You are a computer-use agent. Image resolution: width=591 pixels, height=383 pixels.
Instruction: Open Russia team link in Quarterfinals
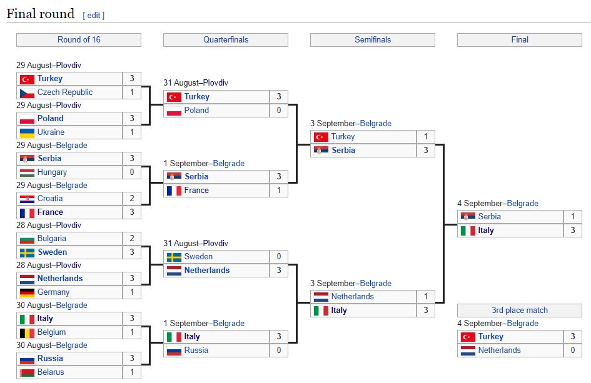[x=196, y=351]
